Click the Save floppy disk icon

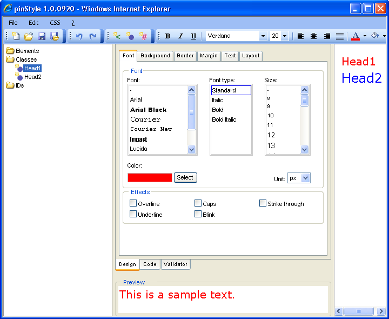pyautogui.click(x=42, y=36)
